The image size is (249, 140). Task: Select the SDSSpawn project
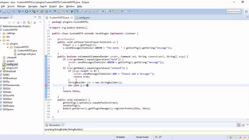pyautogui.click(x=7, y=109)
